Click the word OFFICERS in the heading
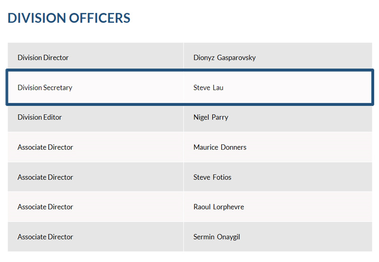 tap(99, 18)
